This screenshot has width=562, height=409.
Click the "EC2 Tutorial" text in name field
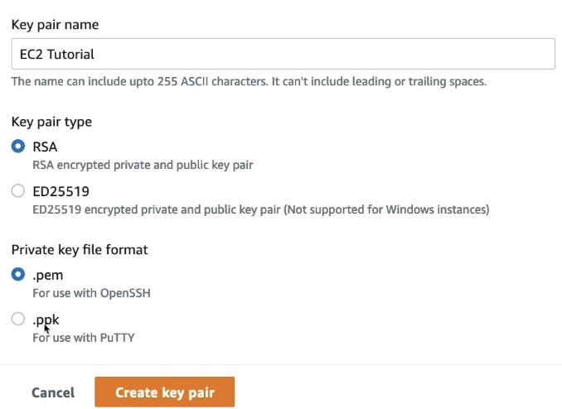tap(57, 55)
